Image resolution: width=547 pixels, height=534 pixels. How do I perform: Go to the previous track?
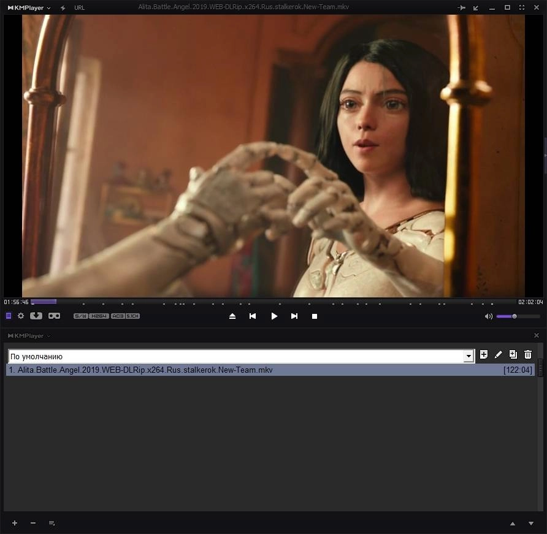(253, 316)
